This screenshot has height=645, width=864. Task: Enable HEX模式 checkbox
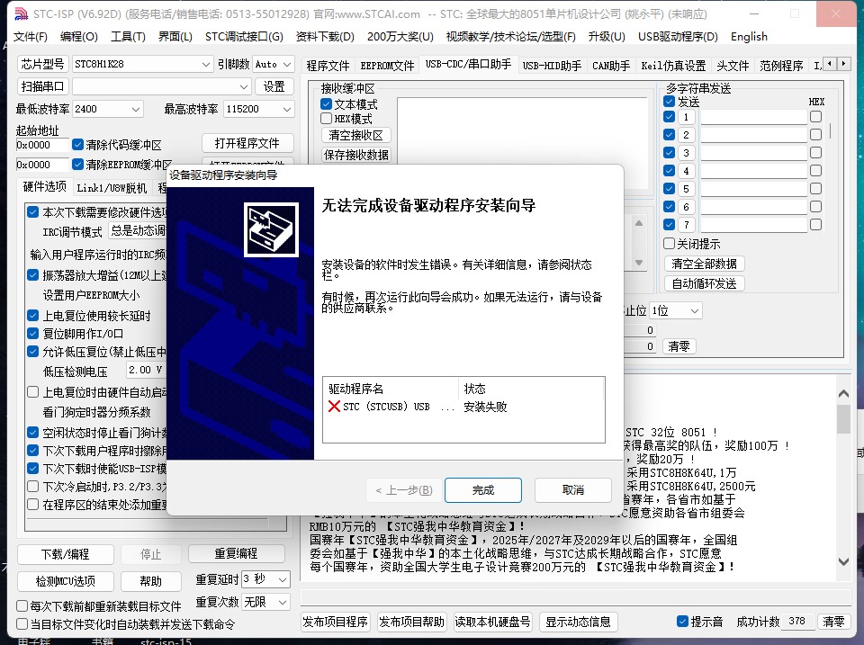tap(326, 119)
